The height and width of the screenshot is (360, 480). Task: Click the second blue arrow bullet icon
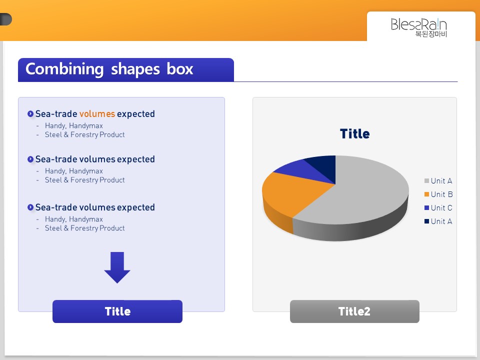point(30,159)
